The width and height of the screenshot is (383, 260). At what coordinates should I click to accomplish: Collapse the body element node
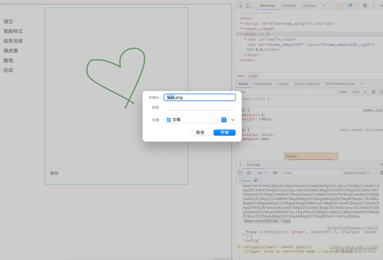click(x=242, y=34)
